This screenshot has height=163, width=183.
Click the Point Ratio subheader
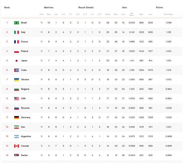pyautogui.click(x=168, y=14)
